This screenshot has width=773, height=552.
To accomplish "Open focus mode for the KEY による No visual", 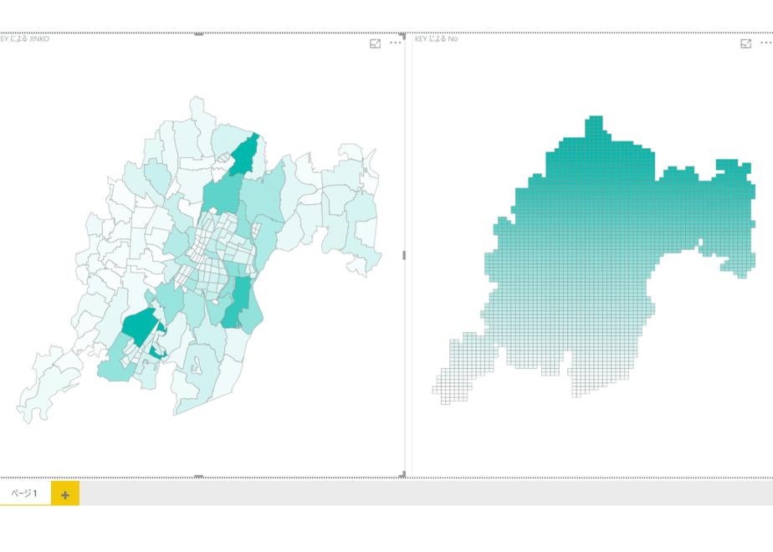I will 746,43.
